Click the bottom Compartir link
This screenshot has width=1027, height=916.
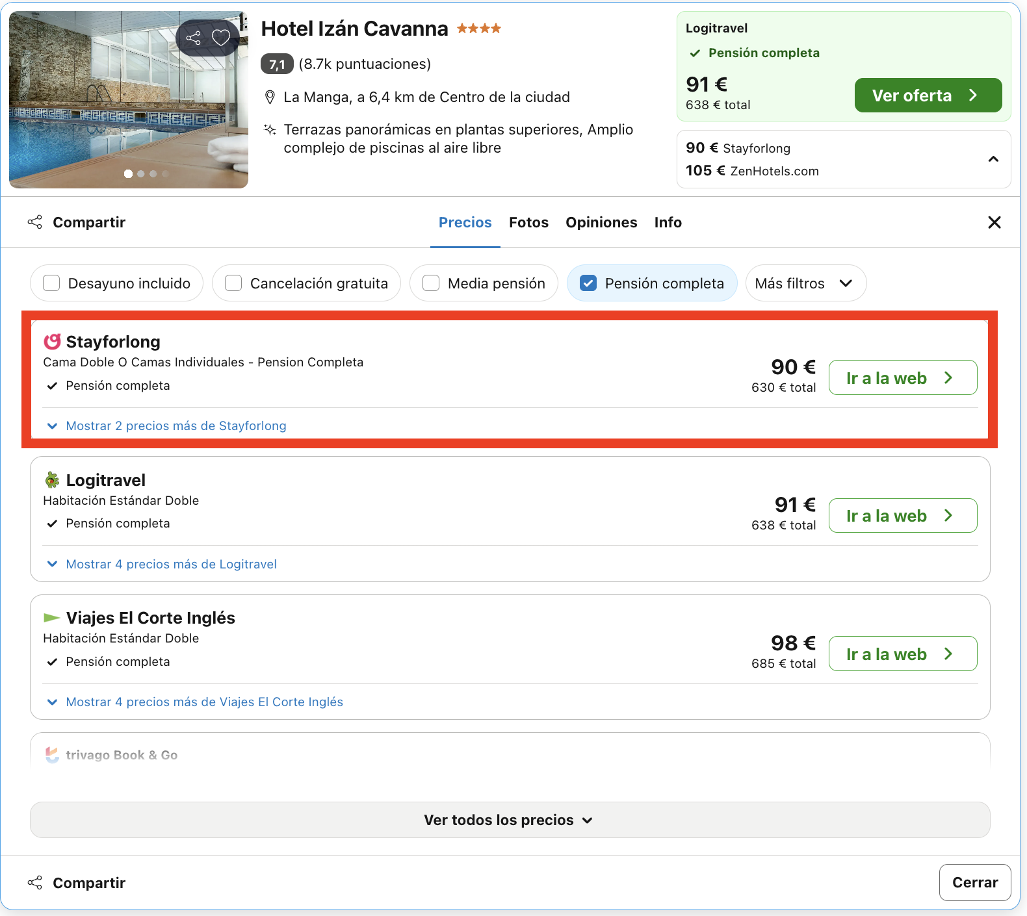click(x=77, y=883)
